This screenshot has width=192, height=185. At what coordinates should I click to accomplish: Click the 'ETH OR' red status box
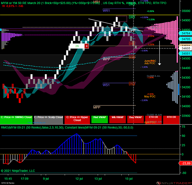click(153, 120)
